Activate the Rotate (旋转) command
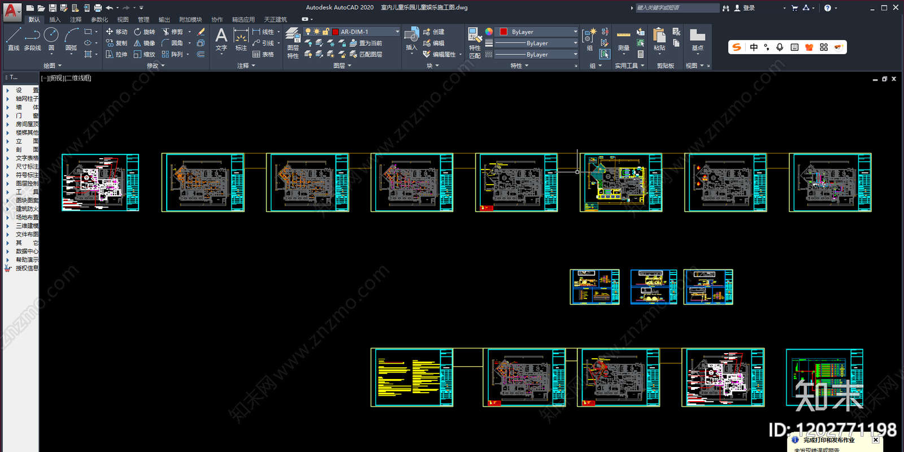The image size is (904, 452). [144, 32]
